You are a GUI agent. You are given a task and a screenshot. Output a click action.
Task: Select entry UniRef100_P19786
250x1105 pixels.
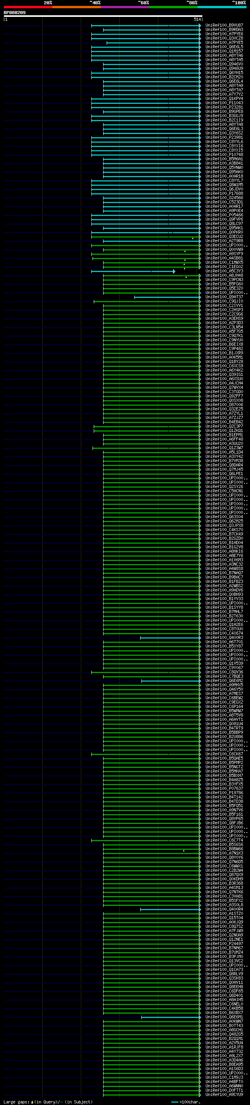(x=224, y=793)
